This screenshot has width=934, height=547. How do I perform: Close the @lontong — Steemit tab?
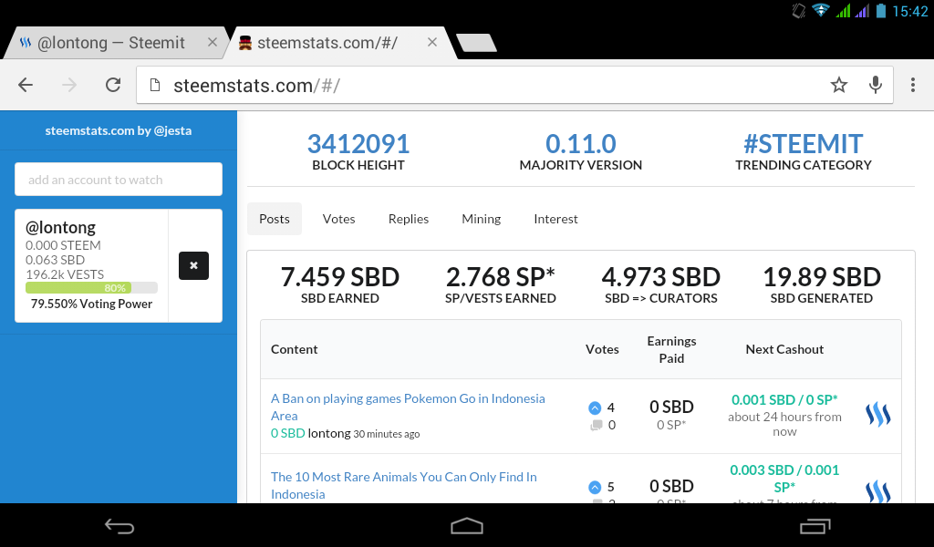pos(213,42)
